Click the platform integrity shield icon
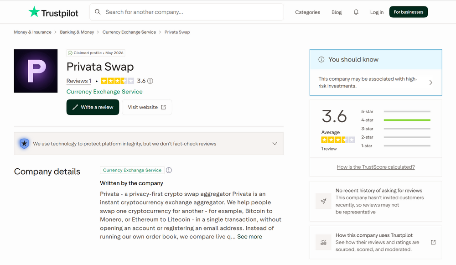 (25, 144)
